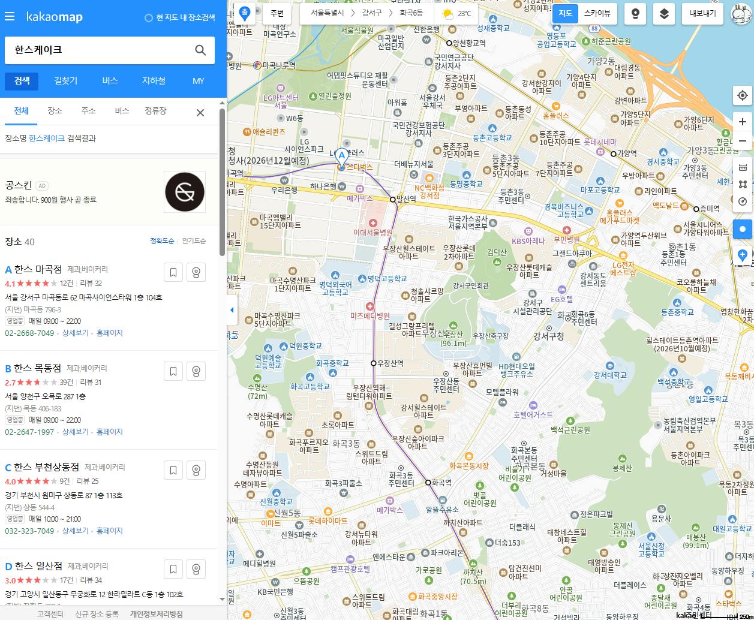Select the 길찾기 tab
Screen dimensions: 754x620
pyautogui.click(x=66, y=81)
